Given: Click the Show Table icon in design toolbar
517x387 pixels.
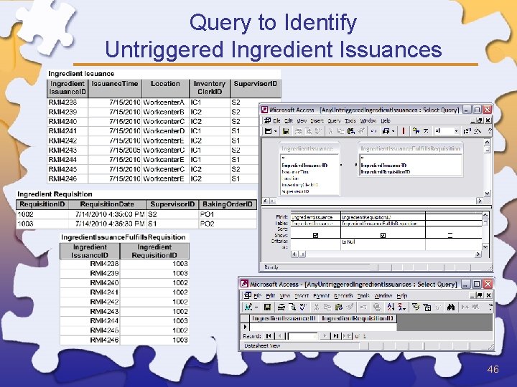Looking at the screenshot, I should (x=416, y=131).
